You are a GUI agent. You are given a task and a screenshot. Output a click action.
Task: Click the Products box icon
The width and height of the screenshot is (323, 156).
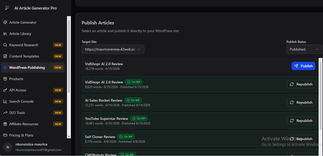pos(5,79)
